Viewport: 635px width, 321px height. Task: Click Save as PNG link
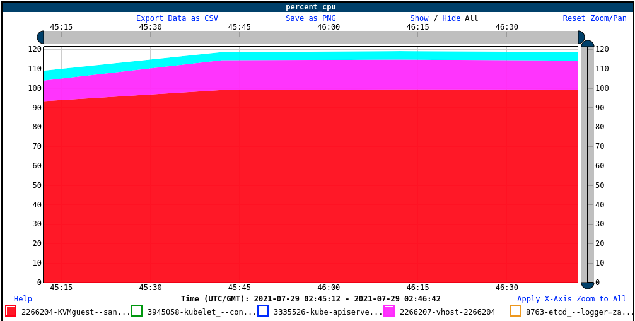click(311, 18)
